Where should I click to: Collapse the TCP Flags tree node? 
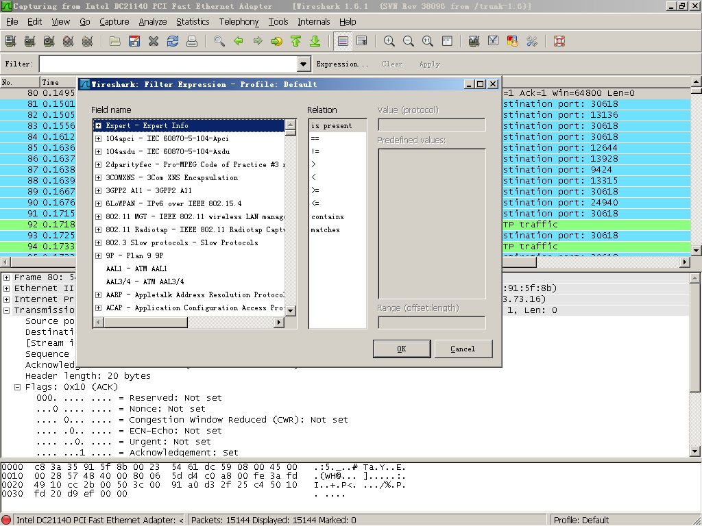click(x=17, y=387)
